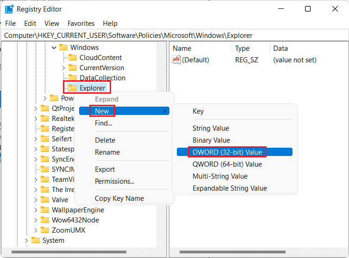The height and width of the screenshot is (258, 349).
Task: Click the Data column header
Action: tap(309, 48)
